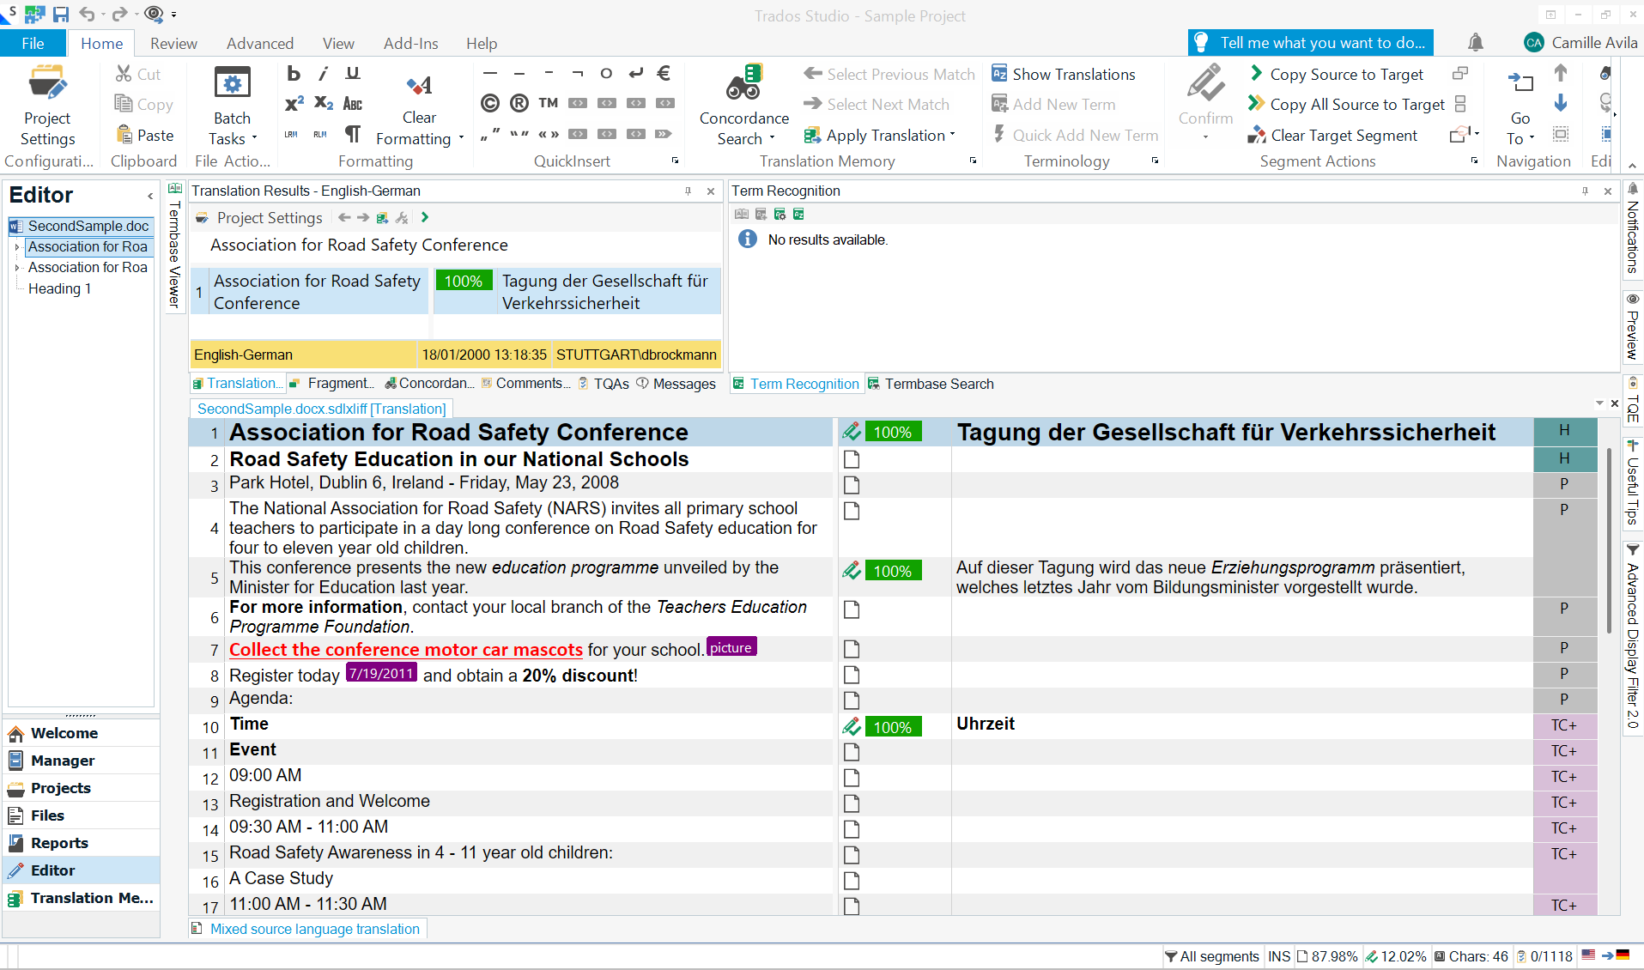This screenshot has height=970, width=1644.
Task: Toggle segment 1 translated status icon
Action: tap(852, 432)
